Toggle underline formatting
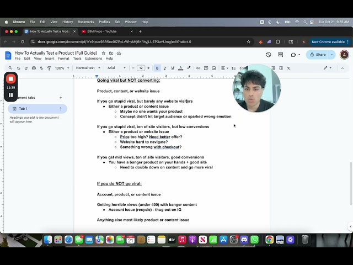Viewport: 353px width, 265px height. click(x=173, y=68)
